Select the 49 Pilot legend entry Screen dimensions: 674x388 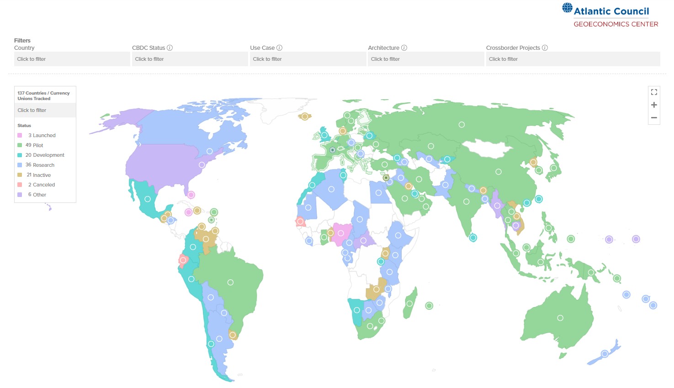click(34, 145)
